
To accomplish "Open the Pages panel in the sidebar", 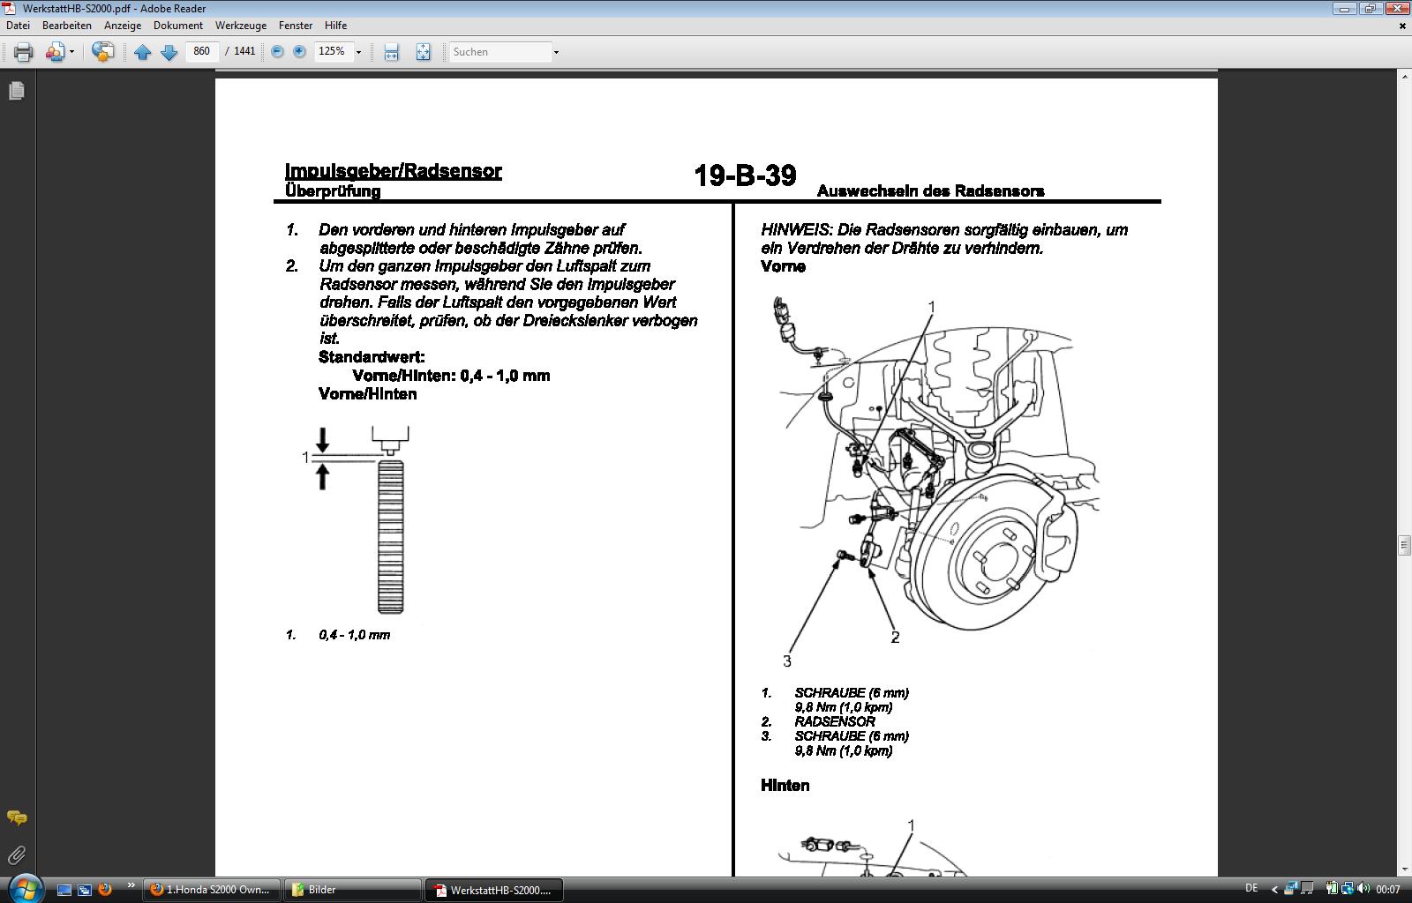I will (17, 91).
